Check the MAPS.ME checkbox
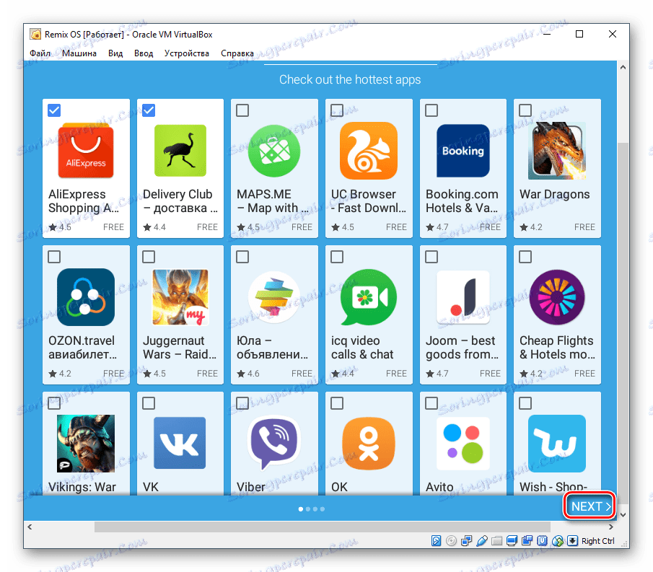 pos(242,110)
